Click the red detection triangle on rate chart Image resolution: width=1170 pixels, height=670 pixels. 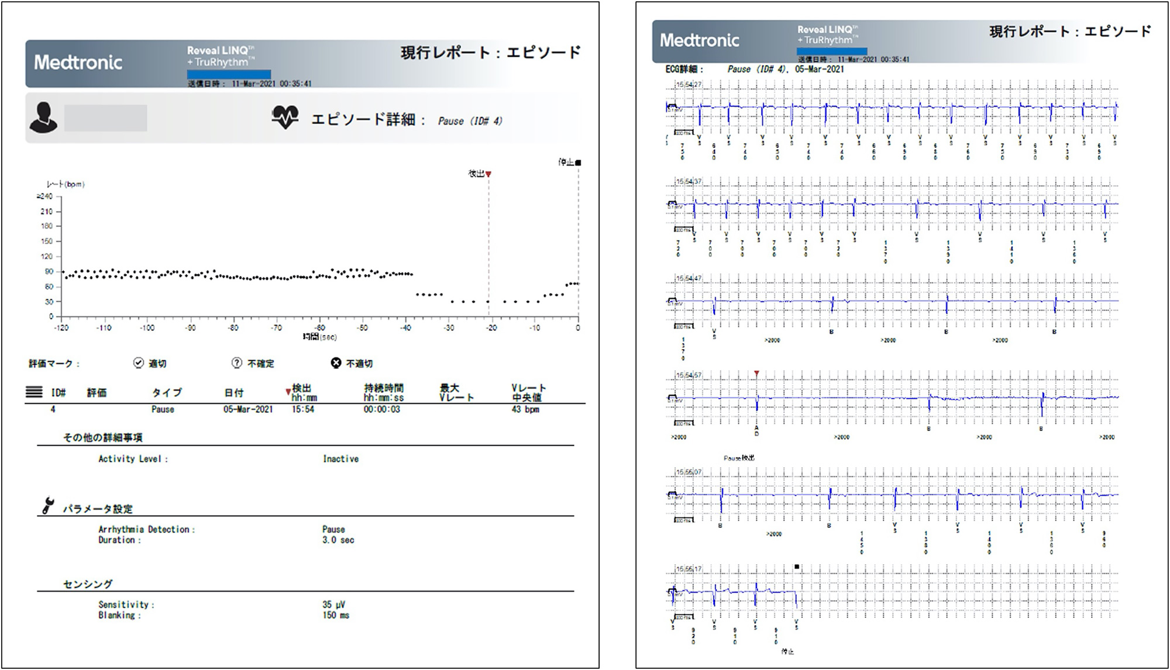[x=488, y=174]
